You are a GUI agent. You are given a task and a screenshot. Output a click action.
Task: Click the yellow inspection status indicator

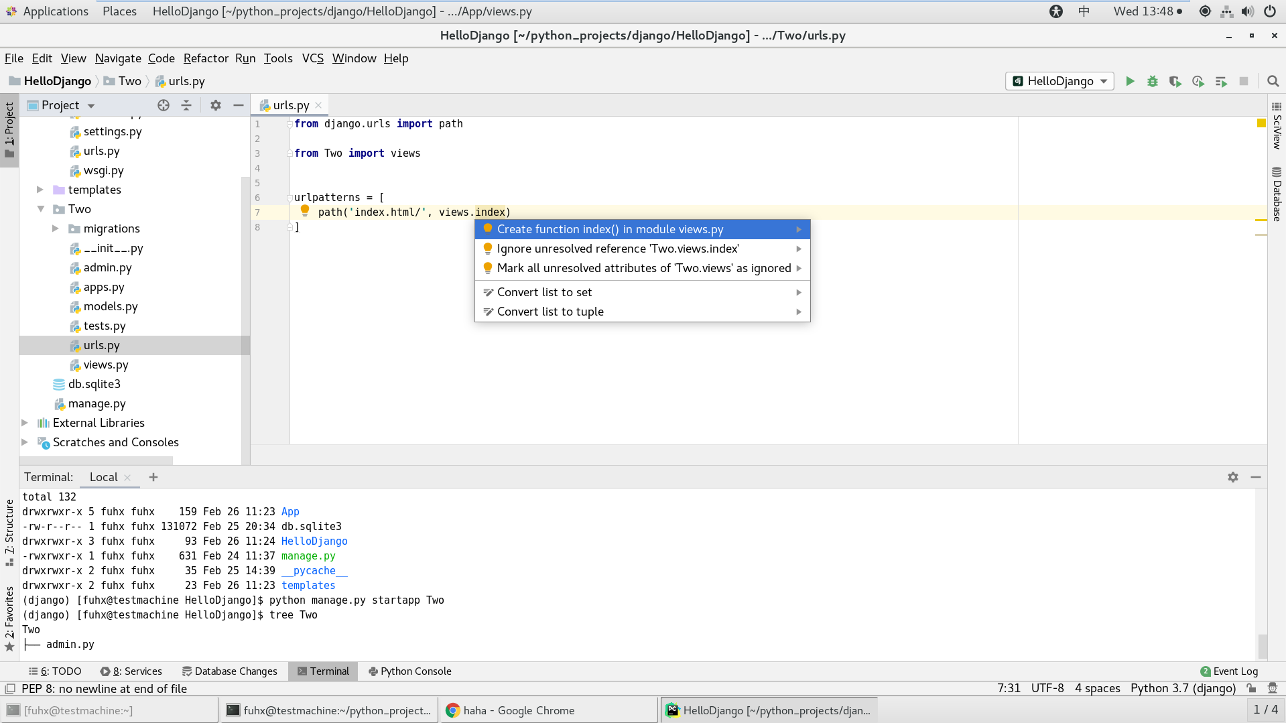click(x=1261, y=123)
